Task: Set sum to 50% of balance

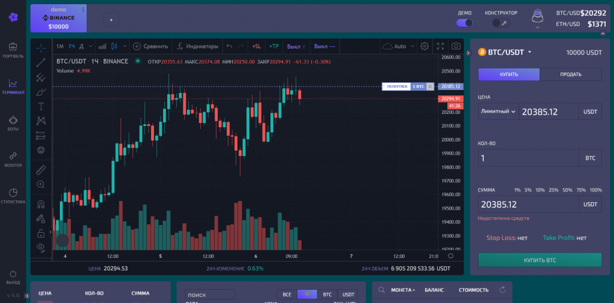Action: coord(567,190)
